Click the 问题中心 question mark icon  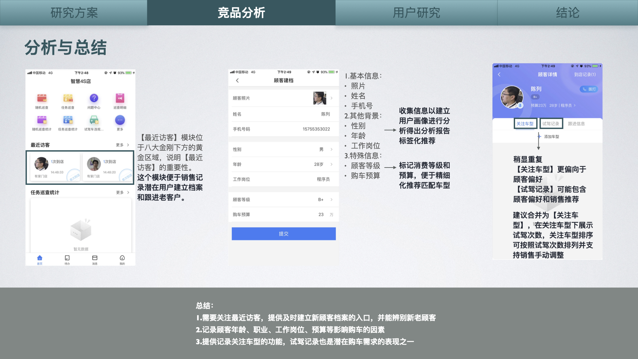[x=94, y=98]
